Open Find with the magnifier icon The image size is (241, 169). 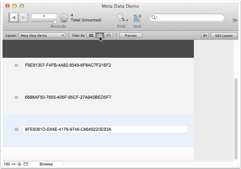(121, 17)
